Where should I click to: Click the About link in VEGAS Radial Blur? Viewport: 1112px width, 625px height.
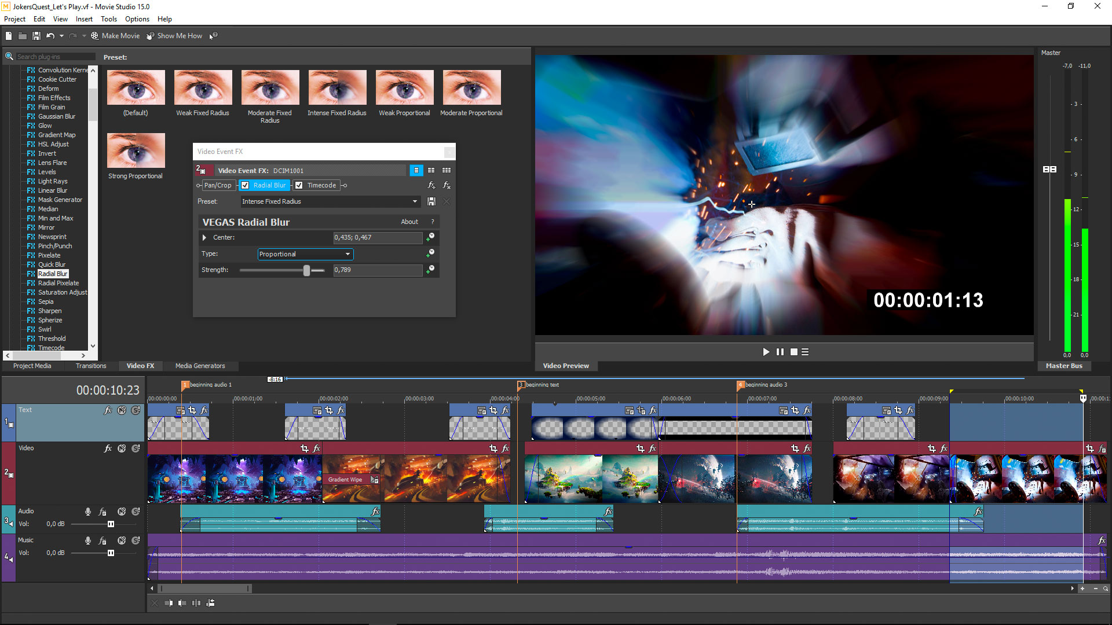point(409,222)
